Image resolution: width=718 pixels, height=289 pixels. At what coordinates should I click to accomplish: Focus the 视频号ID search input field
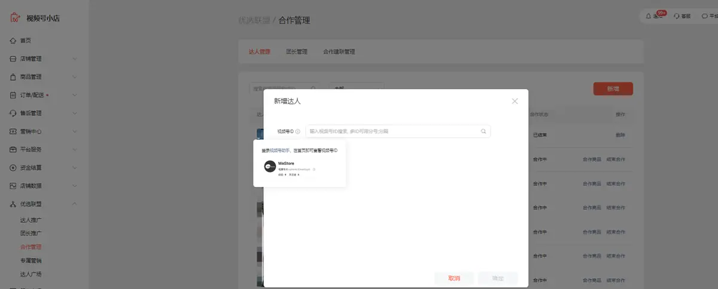click(x=398, y=131)
